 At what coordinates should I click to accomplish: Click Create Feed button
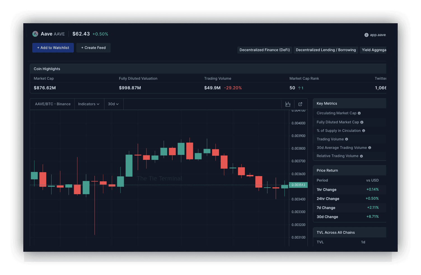pos(93,48)
